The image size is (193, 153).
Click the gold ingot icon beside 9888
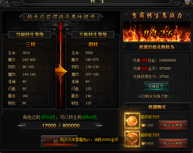[x=143, y=143]
